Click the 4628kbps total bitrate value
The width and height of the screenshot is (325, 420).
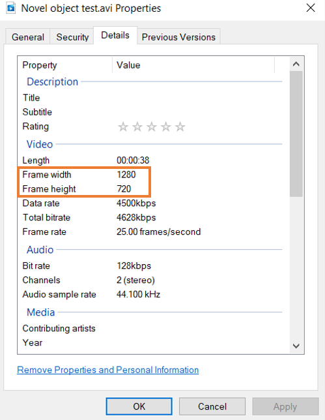136,218
